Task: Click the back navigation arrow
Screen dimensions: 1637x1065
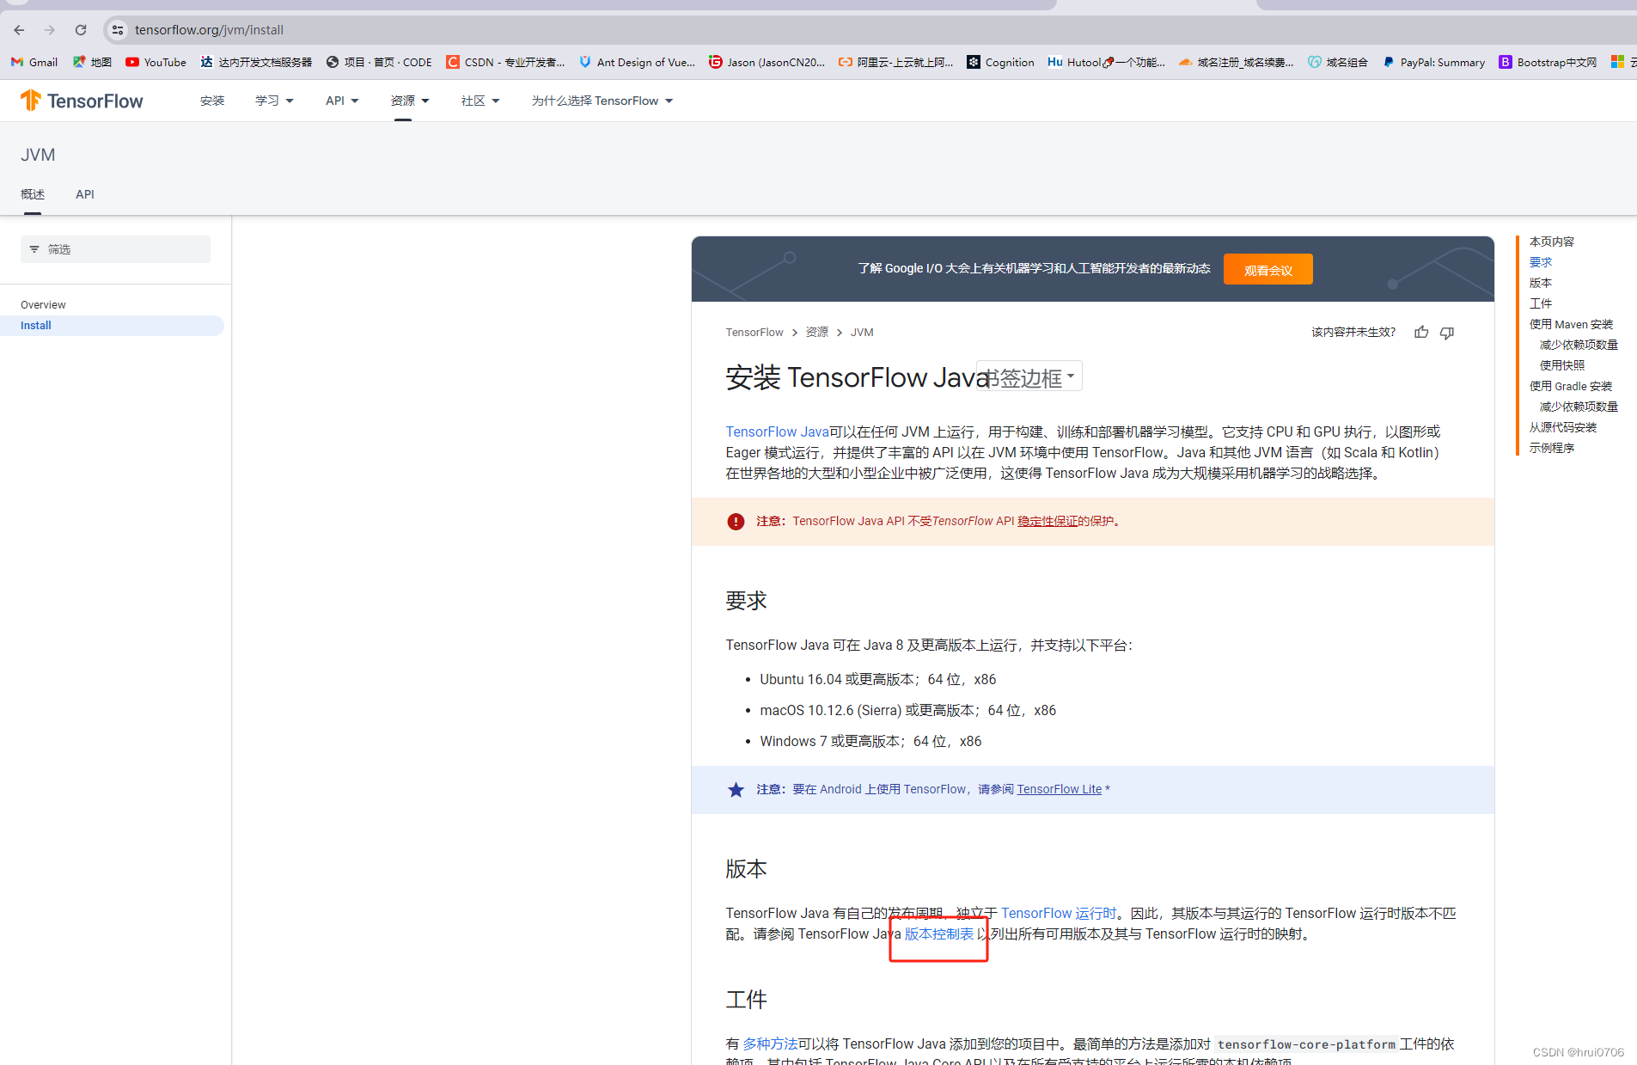Action: [x=18, y=29]
